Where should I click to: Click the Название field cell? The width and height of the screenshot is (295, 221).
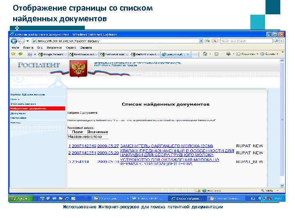click(77, 137)
